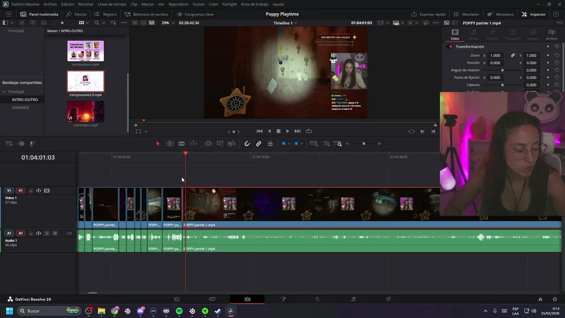The image size is (565, 318).
Task: Toggle the Inspector panel
Action: coord(534,14)
